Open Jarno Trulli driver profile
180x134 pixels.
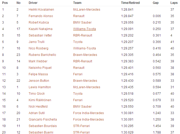click(x=36, y=42)
